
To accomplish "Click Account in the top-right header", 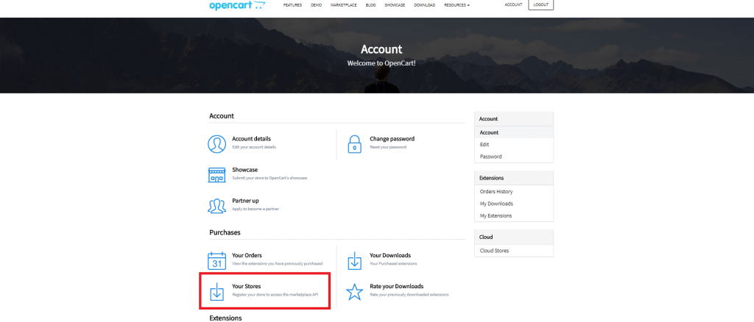I will (513, 5).
